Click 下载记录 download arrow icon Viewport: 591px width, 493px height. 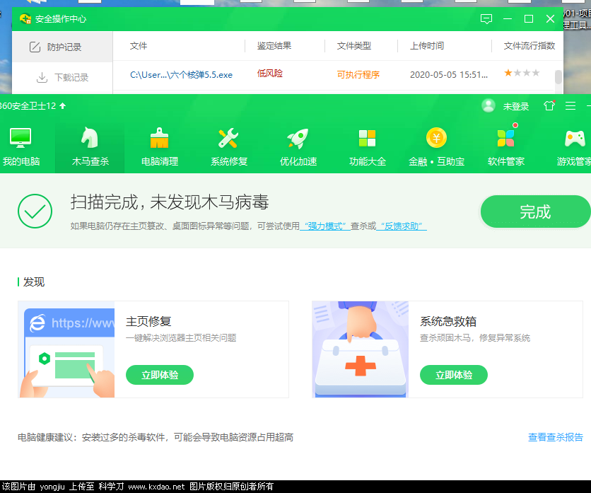point(42,77)
